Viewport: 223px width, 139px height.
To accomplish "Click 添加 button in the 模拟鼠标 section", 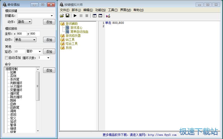I will pos(49,40).
